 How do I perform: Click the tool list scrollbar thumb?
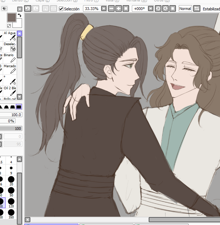(20, 47)
